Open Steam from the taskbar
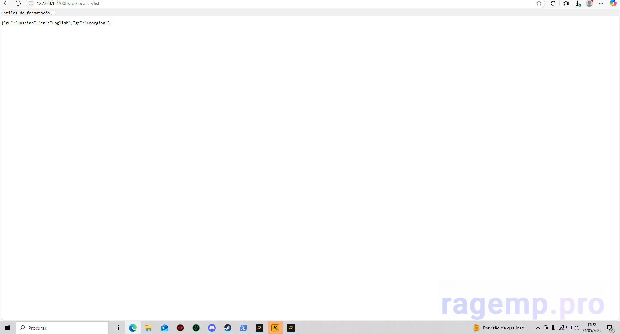This screenshot has height=334, width=620. pos(228,328)
